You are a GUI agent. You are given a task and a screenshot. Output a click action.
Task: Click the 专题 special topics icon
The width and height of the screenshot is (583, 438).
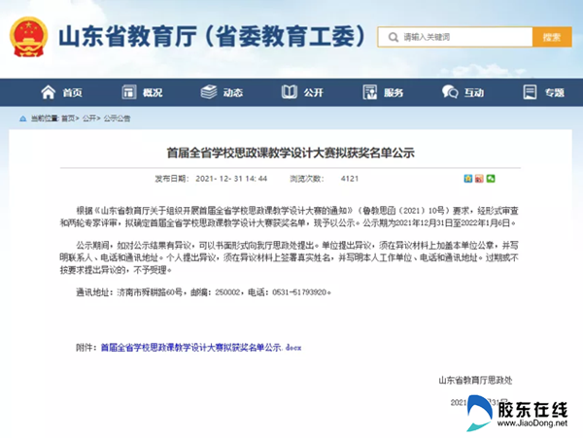[530, 93]
